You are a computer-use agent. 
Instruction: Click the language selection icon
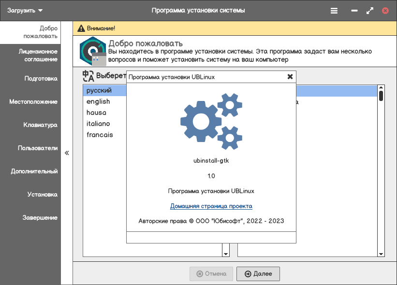point(88,76)
